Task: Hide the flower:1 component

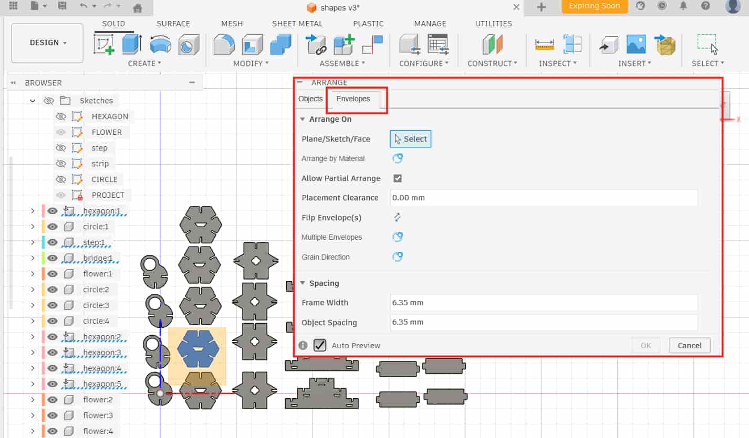Action: [x=53, y=274]
